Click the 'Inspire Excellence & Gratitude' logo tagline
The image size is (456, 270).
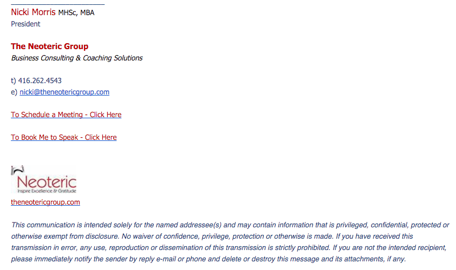[x=47, y=191]
